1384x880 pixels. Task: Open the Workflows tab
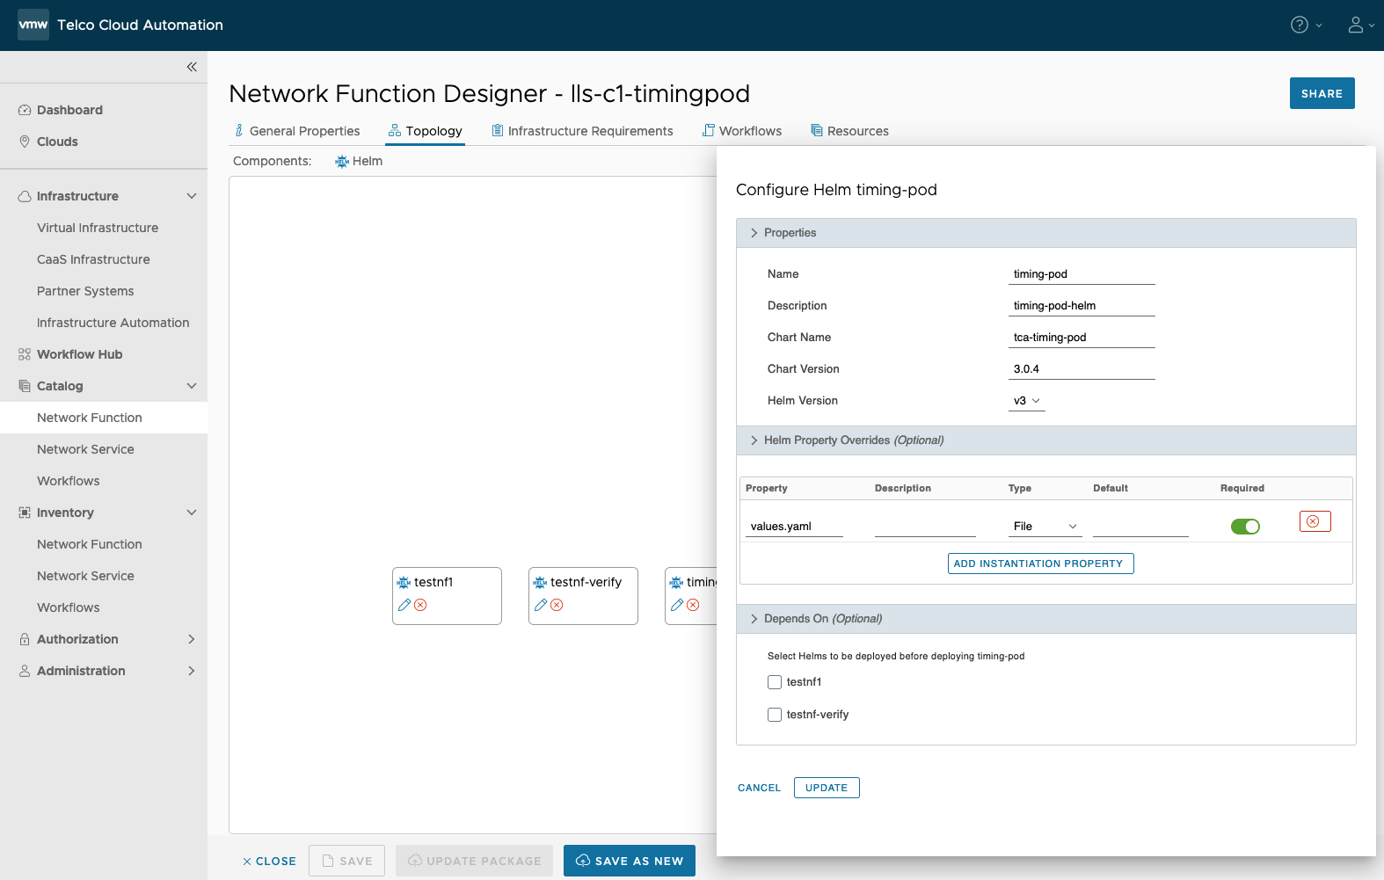tap(742, 131)
